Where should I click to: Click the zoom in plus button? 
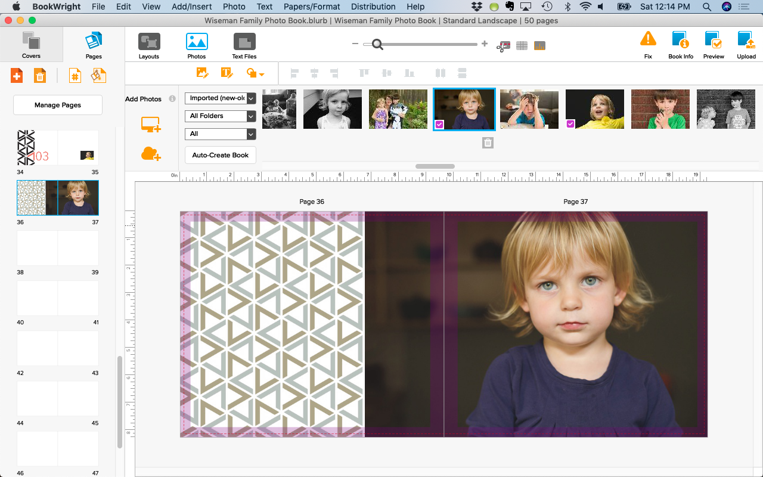coord(484,44)
